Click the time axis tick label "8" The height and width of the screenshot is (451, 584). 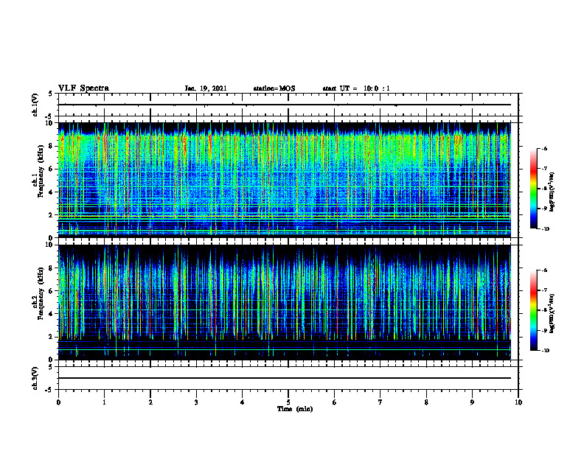[x=426, y=402]
